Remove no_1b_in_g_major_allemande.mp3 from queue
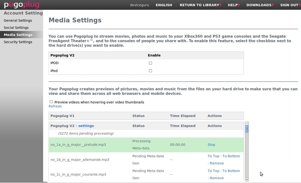The height and width of the screenshot is (183, 301). tap(217, 163)
